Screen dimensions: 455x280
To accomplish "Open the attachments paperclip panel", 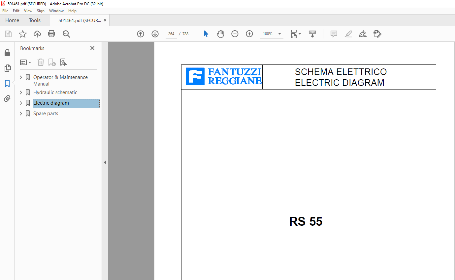I will click(x=7, y=98).
